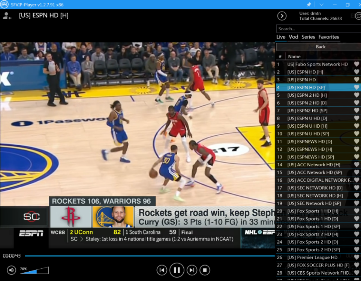Click the video playback area
361x281 pixels.
(138, 145)
